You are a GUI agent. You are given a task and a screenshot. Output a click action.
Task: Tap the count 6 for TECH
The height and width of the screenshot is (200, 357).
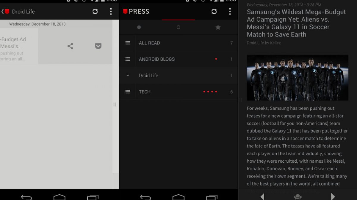[x=231, y=92]
